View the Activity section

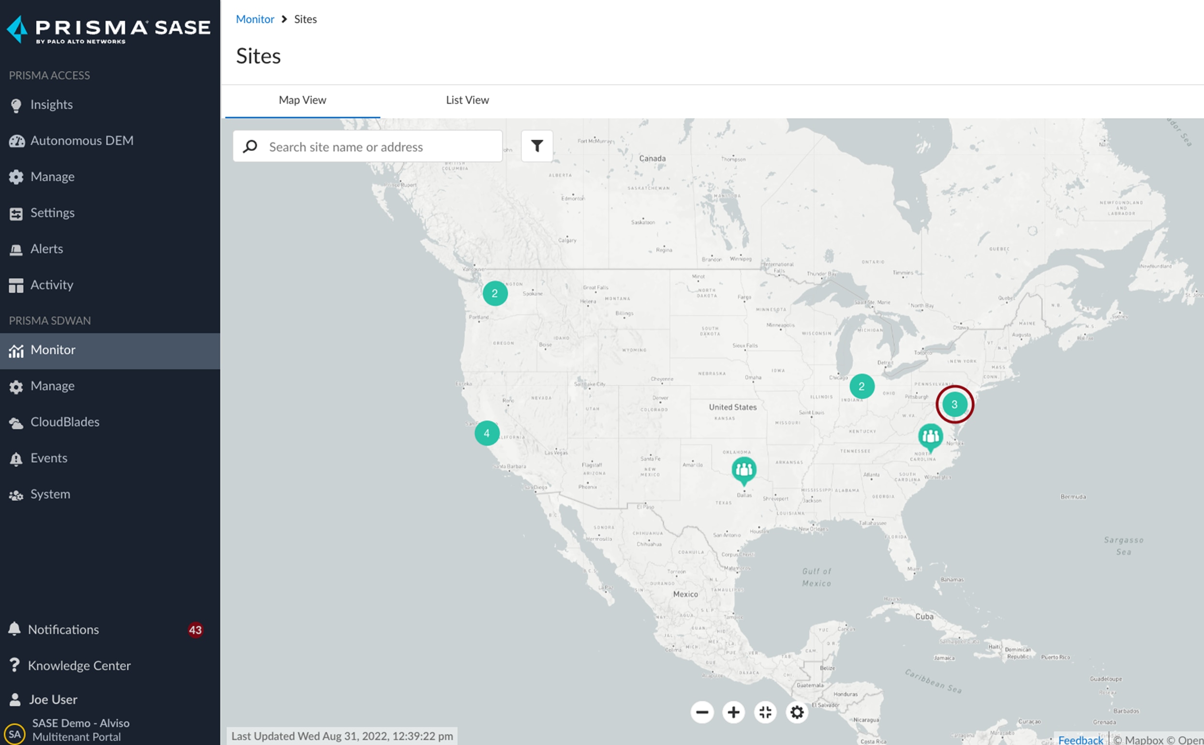click(x=51, y=285)
